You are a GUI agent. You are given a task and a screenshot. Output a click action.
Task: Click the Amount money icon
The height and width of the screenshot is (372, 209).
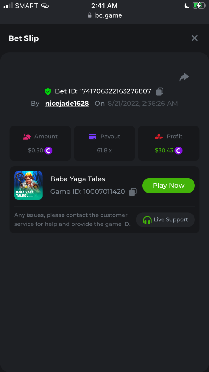[x=27, y=136]
